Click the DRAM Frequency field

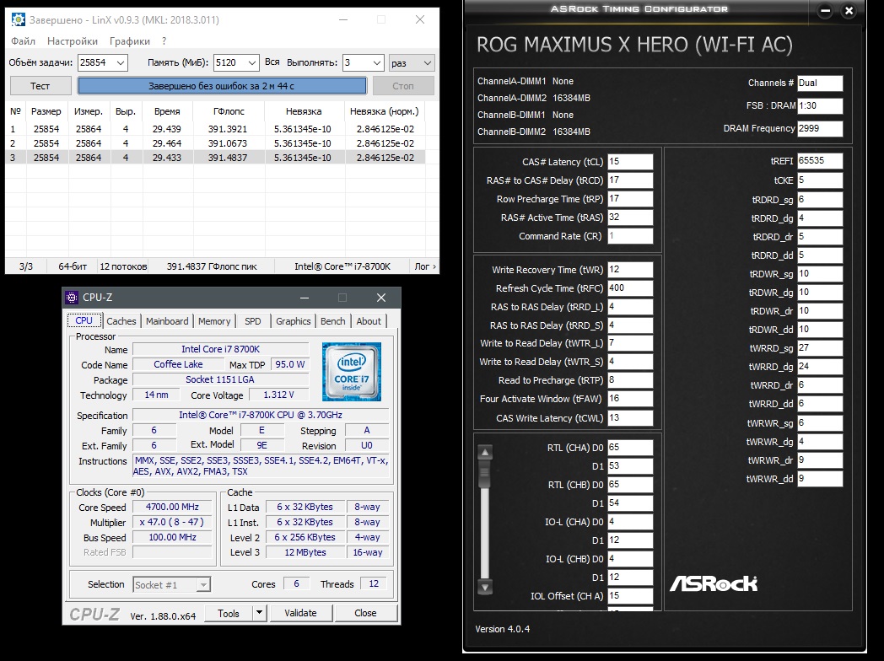pyautogui.click(x=820, y=128)
